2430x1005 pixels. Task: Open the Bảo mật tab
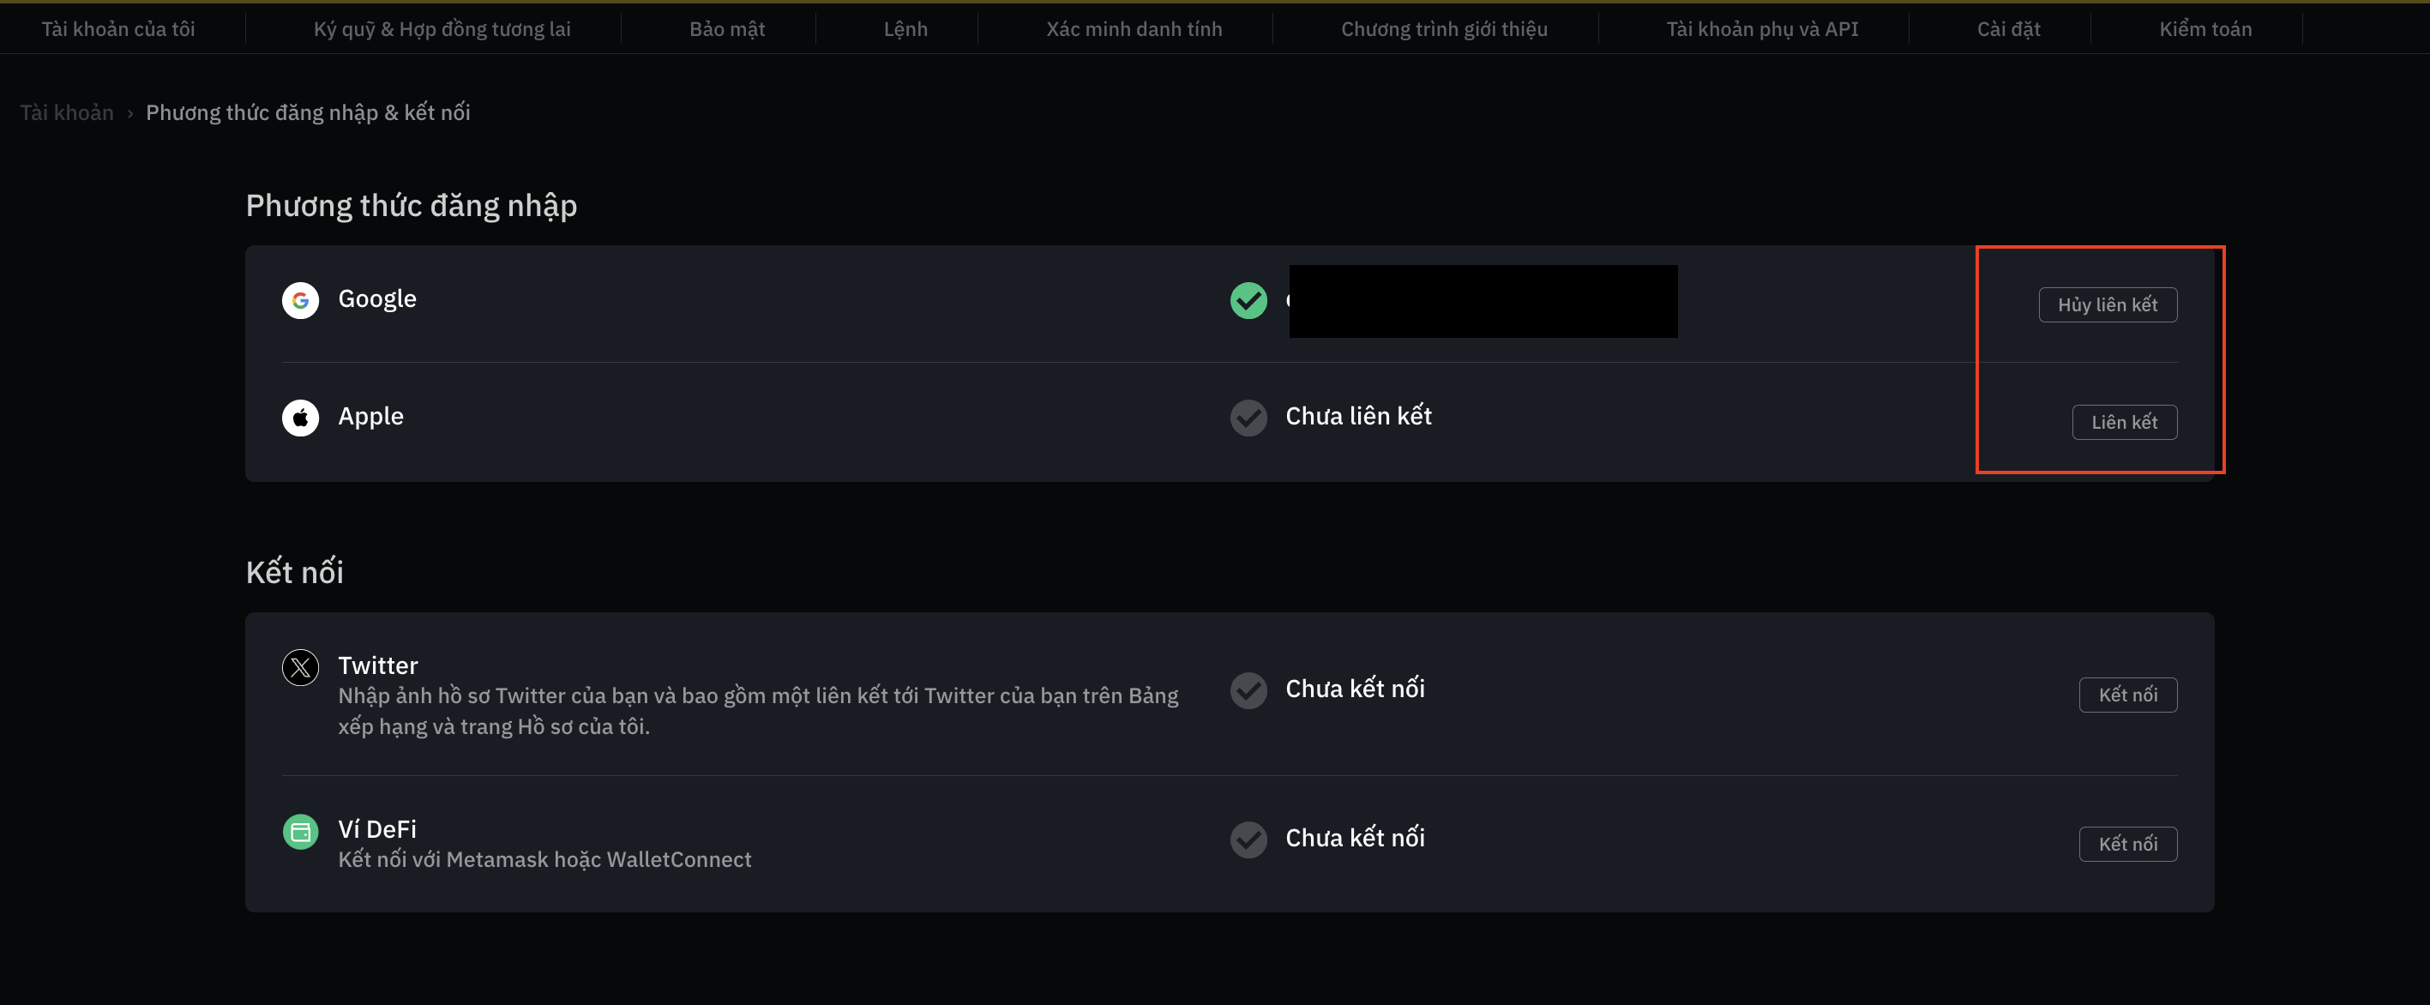[726, 29]
